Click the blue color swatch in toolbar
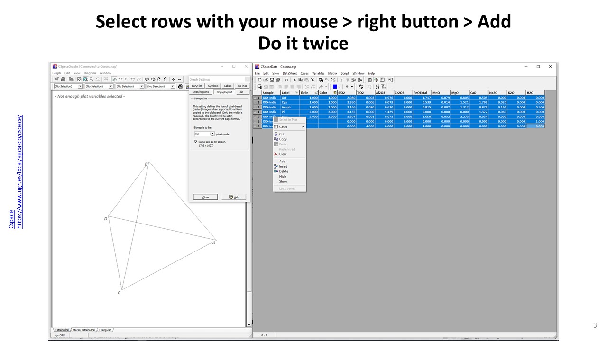 point(335,87)
